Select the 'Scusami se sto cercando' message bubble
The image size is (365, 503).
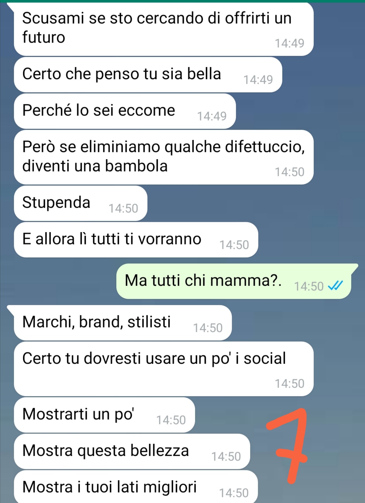point(164,29)
